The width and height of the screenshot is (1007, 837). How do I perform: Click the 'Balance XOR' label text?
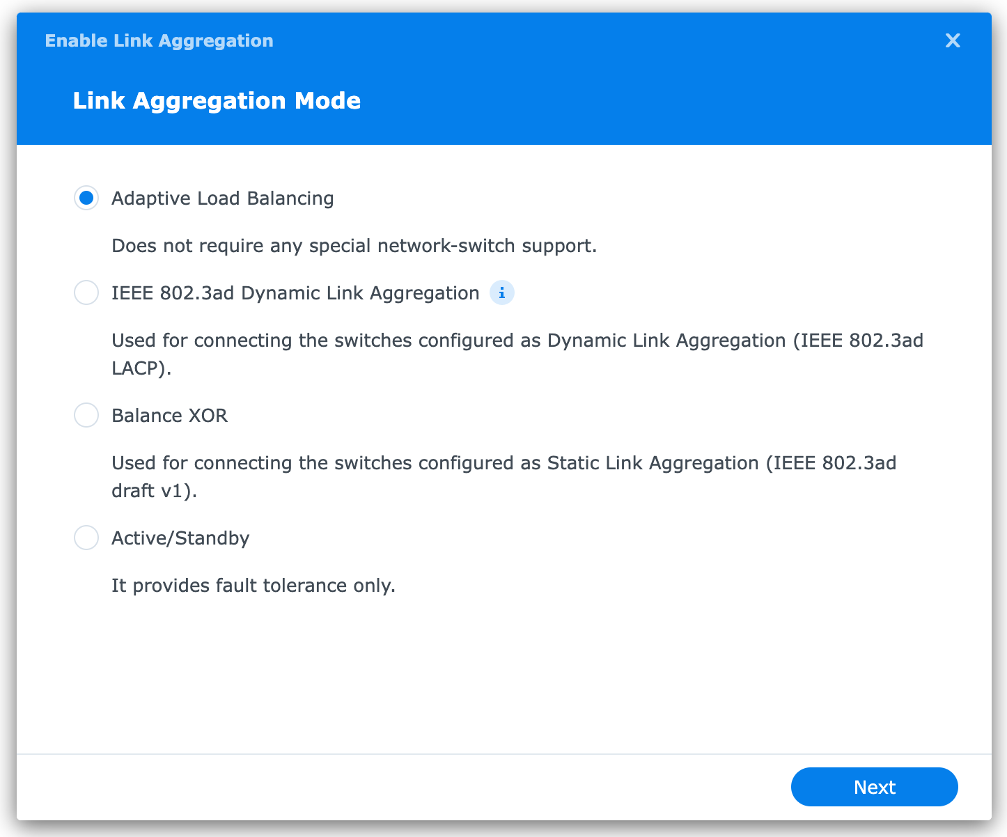coord(169,416)
